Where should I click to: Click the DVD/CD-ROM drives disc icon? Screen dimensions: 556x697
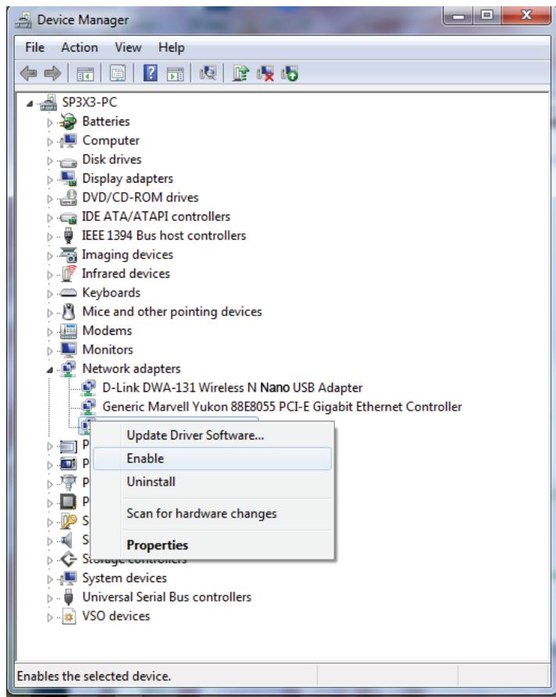coord(69,197)
